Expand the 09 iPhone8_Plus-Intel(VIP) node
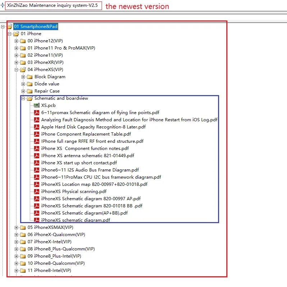 pos(16,256)
